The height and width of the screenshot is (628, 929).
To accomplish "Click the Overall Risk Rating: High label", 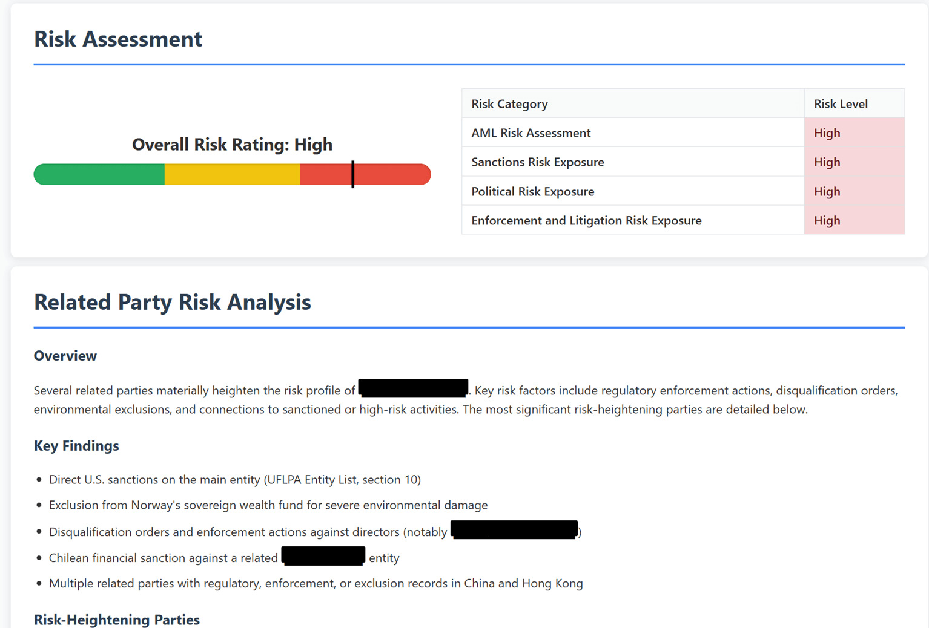I will (x=232, y=145).
